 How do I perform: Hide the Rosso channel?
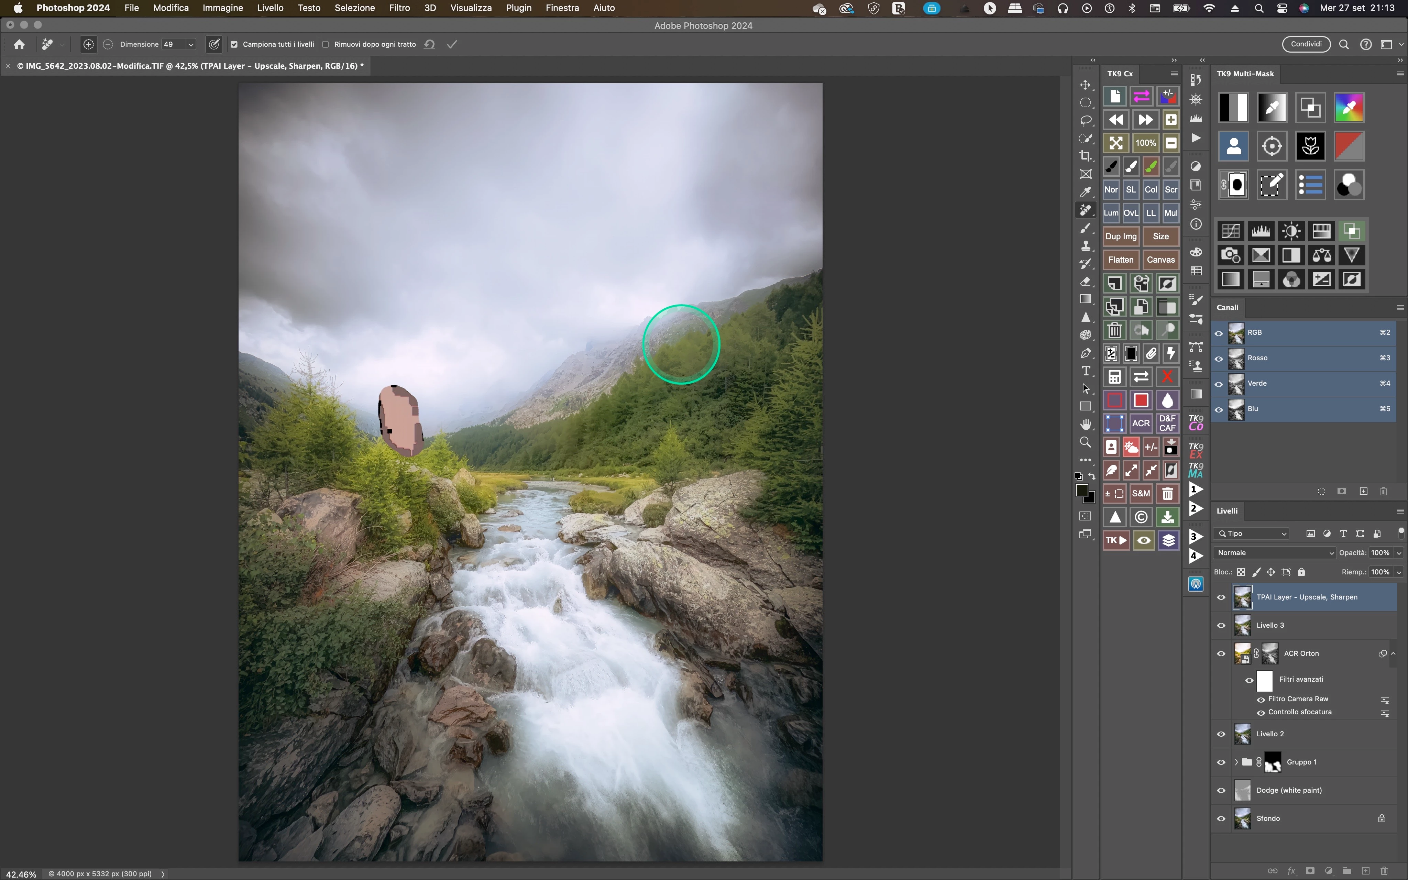[x=1219, y=359]
